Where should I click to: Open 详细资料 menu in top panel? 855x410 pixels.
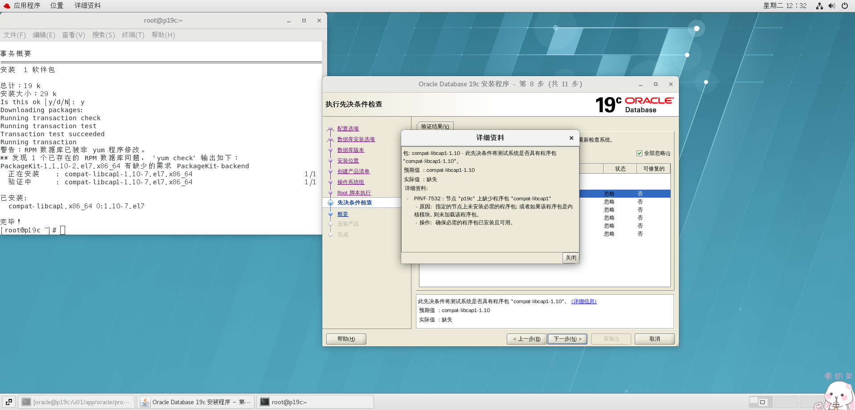point(87,5)
